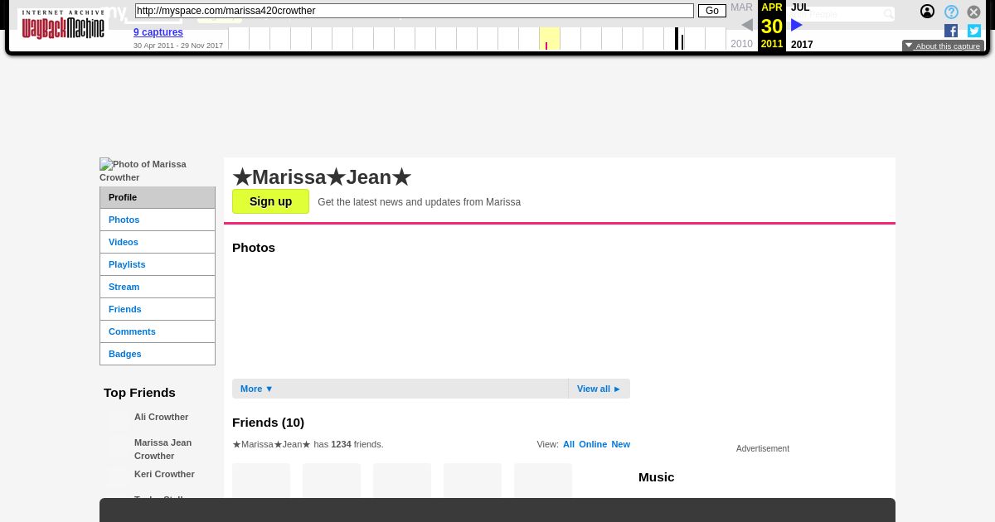Open the Wayback help question-mark icon

(951, 12)
